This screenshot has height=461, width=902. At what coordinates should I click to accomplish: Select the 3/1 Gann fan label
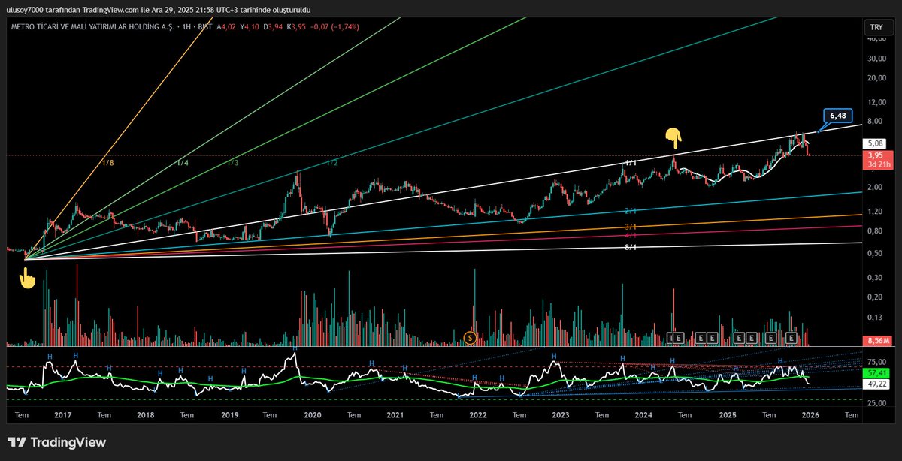point(631,227)
